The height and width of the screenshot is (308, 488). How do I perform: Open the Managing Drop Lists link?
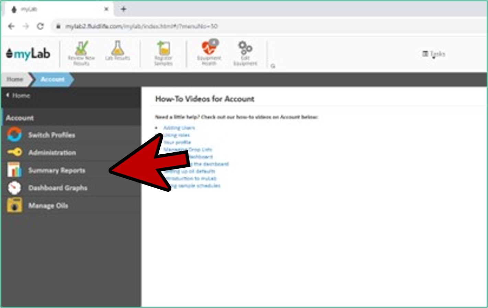tap(188, 150)
